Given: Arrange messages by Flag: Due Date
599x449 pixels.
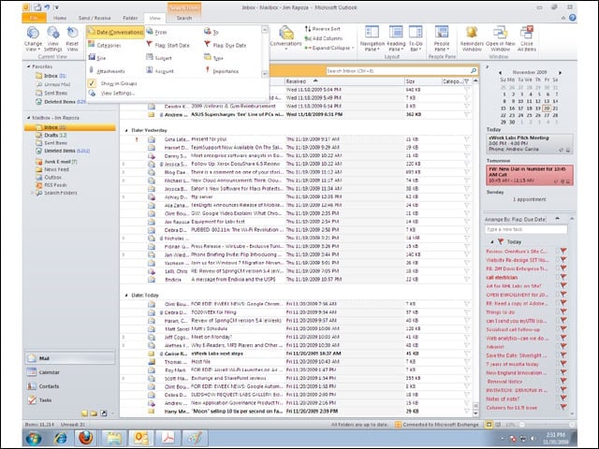Looking at the screenshot, I should pyautogui.click(x=225, y=45).
